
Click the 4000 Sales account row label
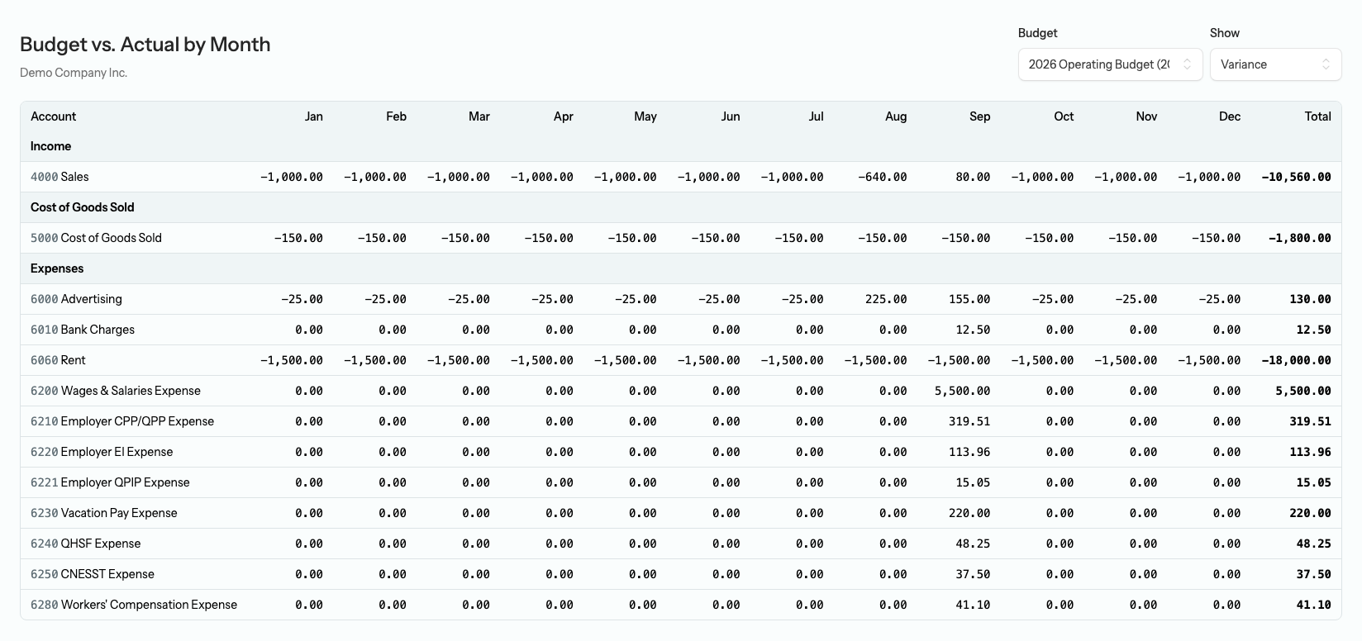coord(60,177)
